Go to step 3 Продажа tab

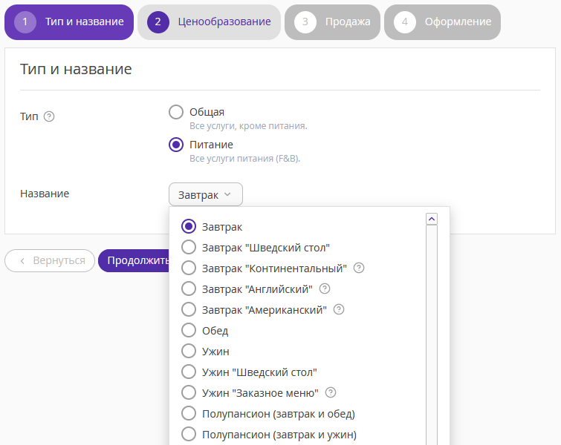coord(332,22)
